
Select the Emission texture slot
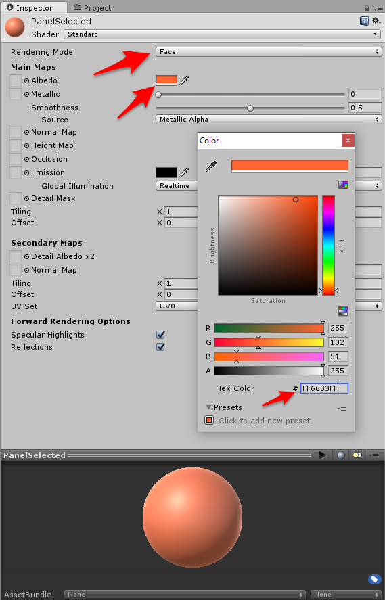(x=16, y=172)
